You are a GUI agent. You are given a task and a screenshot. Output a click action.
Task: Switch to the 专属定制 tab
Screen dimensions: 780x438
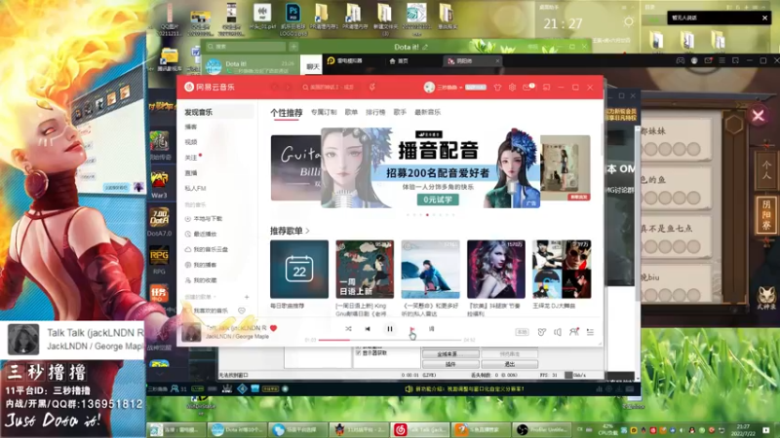pyautogui.click(x=324, y=112)
